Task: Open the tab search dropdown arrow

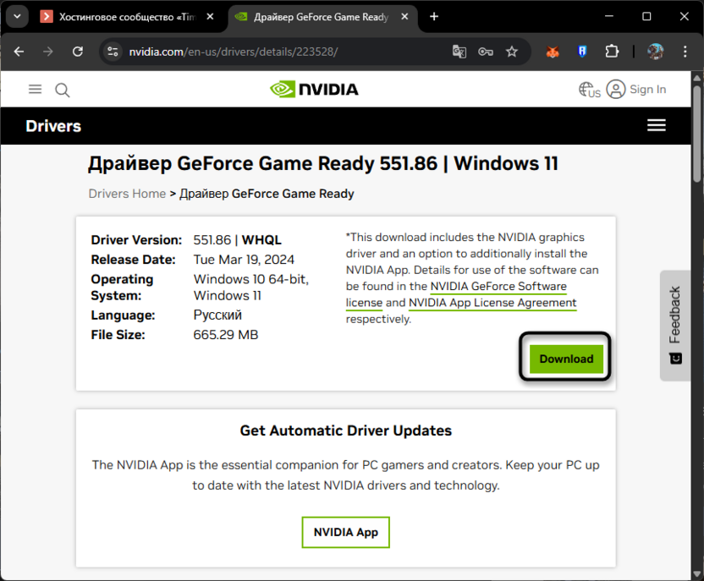Action: click(17, 17)
